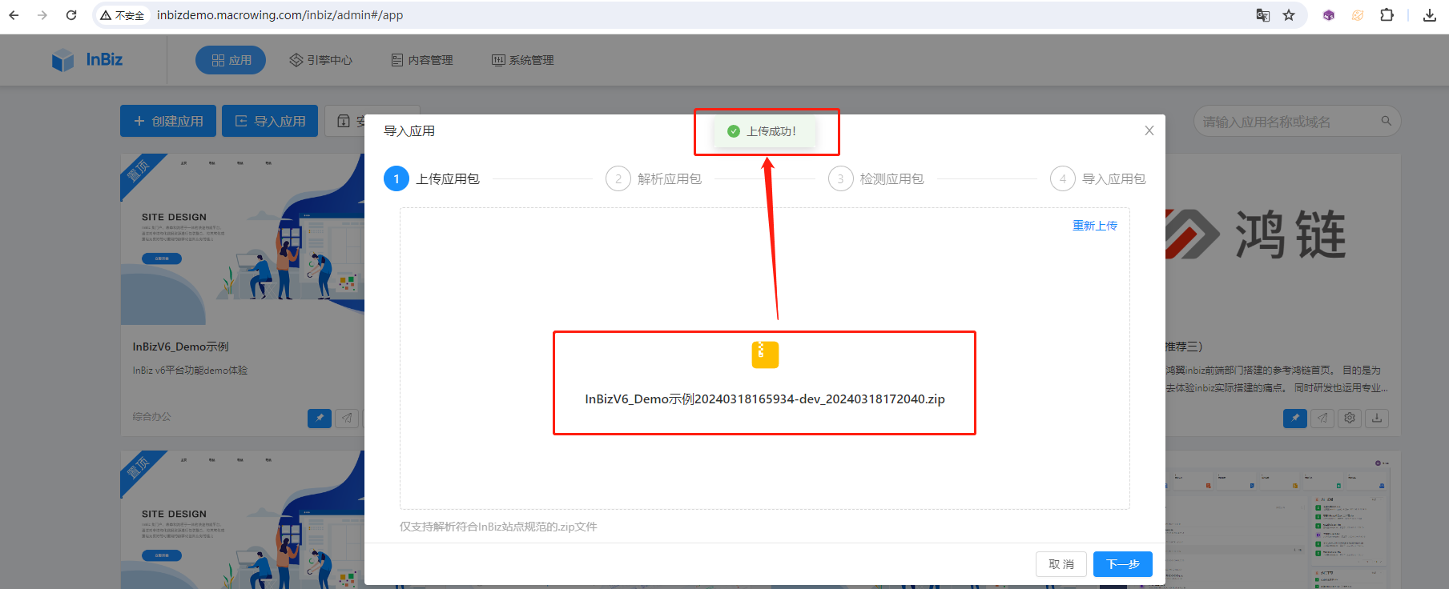Click the search magnifier icon
The height and width of the screenshot is (589, 1449).
pyautogui.click(x=1387, y=121)
